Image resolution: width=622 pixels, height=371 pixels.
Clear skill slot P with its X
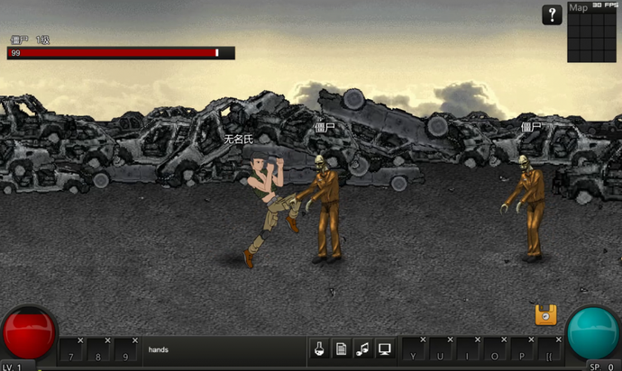click(531, 339)
